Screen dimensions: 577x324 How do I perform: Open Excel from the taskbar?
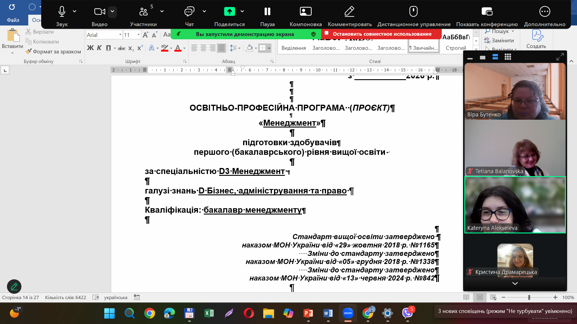(209, 313)
